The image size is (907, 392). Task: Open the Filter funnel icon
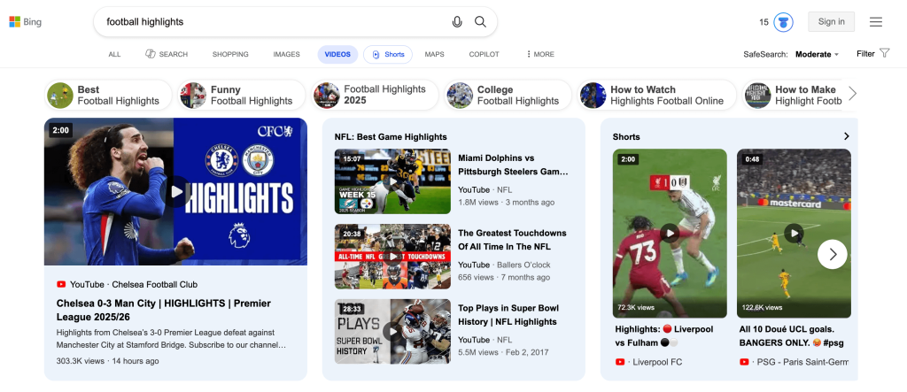(885, 53)
